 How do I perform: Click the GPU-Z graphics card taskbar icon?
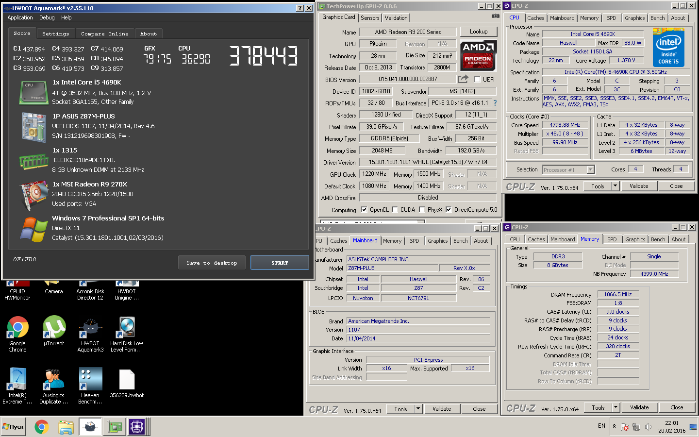click(115, 427)
